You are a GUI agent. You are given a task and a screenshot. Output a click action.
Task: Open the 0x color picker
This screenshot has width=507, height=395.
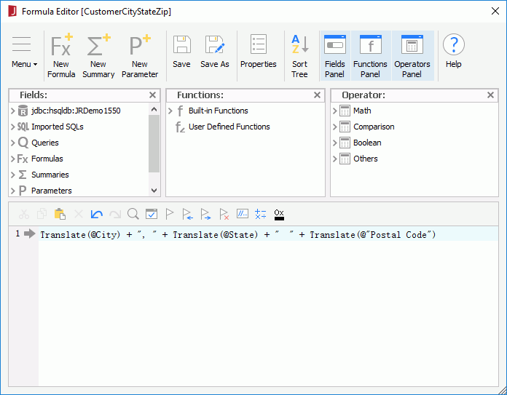point(279,215)
